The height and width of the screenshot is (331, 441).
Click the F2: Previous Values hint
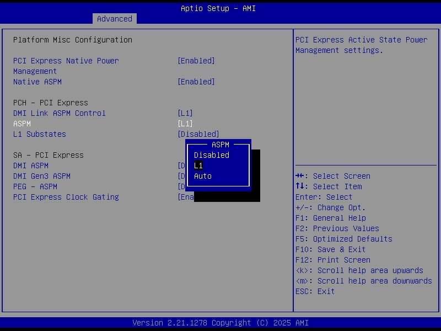[x=337, y=228]
